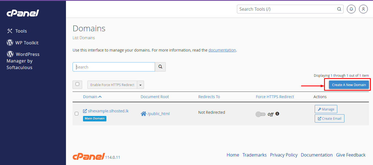Click the info icon beside Off
This screenshot has height=165, width=373.
point(277,114)
